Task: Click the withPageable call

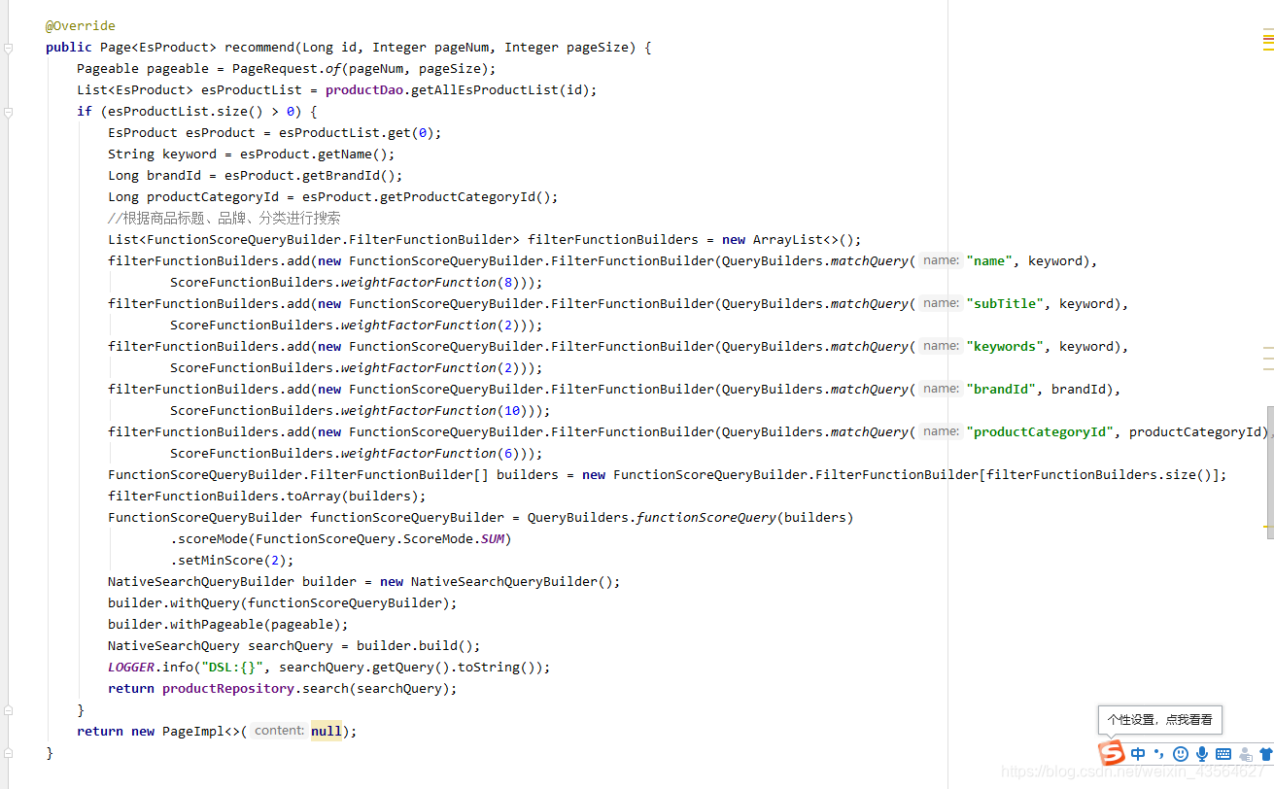Action: pos(217,625)
